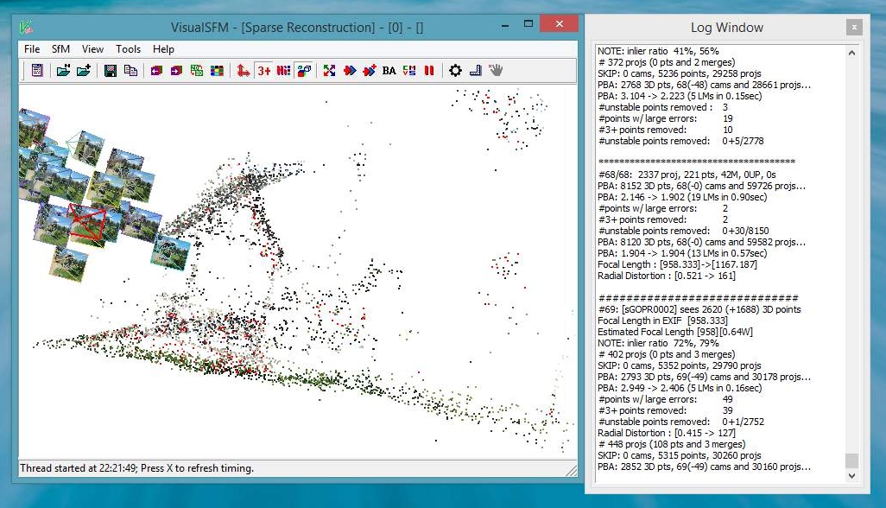Run dense reconstruction CMVS icon
Viewport: 886px width, 508px height.
click(409, 71)
